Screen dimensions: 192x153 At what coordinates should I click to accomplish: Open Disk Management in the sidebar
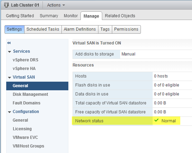pos(30,94)
